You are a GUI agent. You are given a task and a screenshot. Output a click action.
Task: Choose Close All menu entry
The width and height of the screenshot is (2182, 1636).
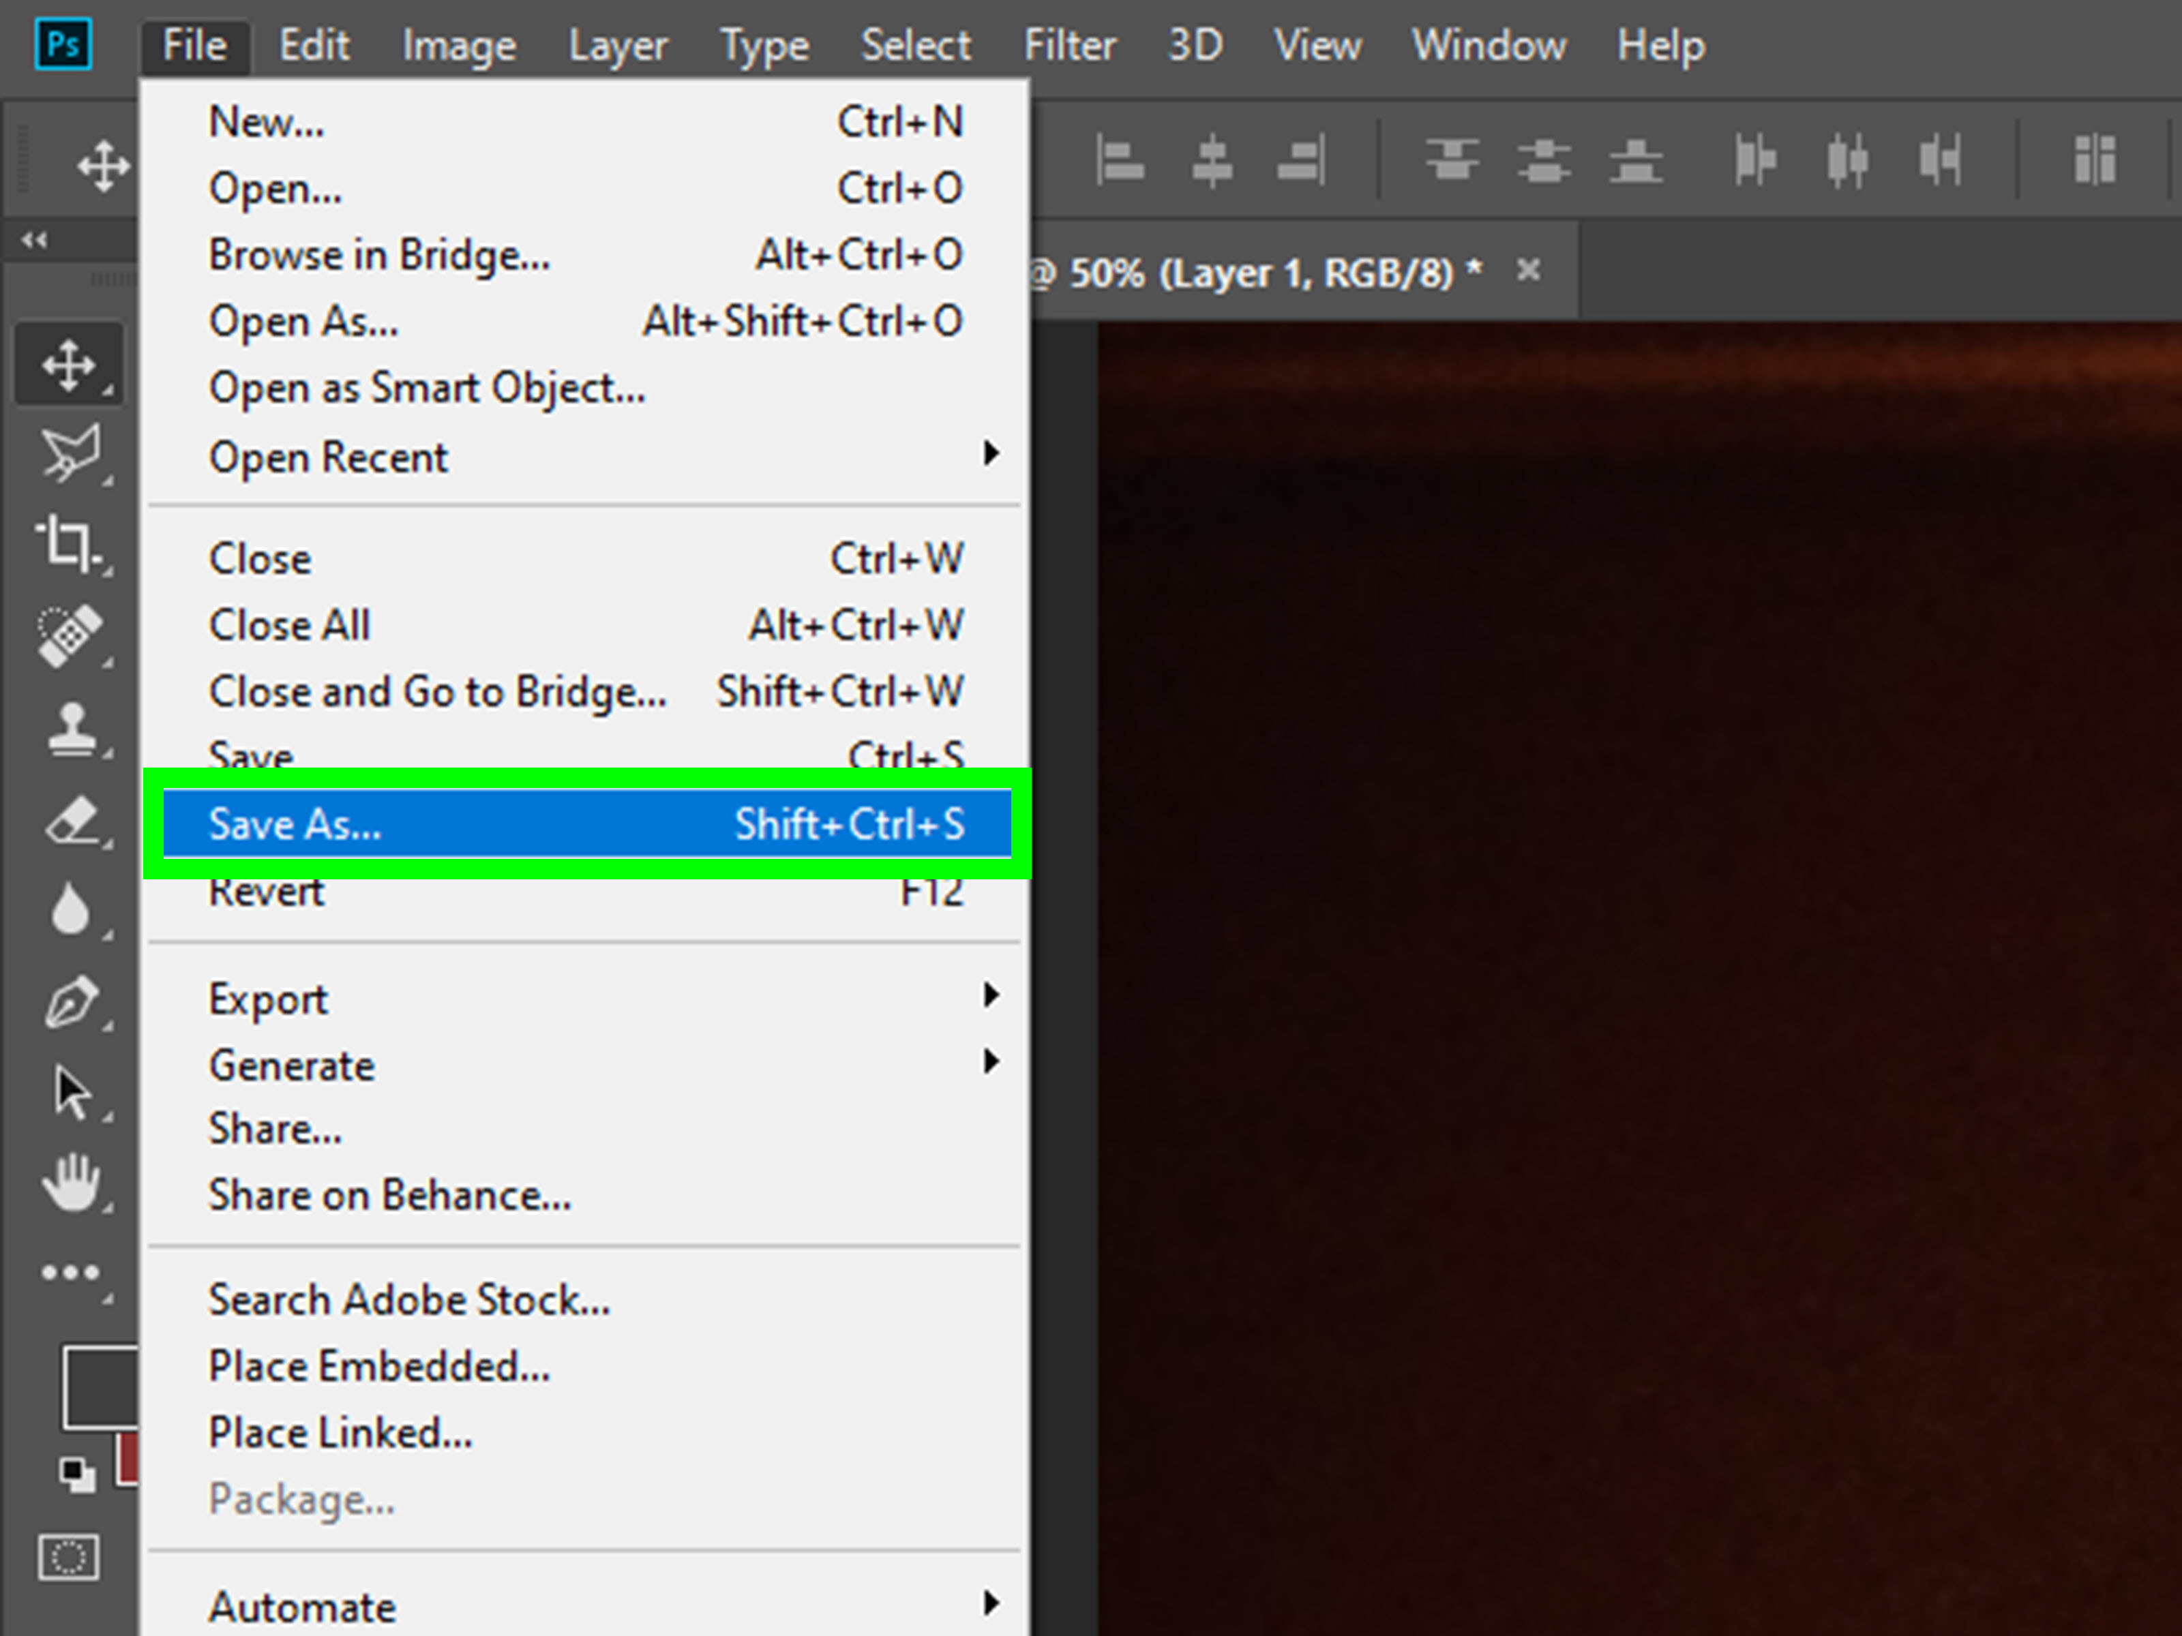click(587, 625)
